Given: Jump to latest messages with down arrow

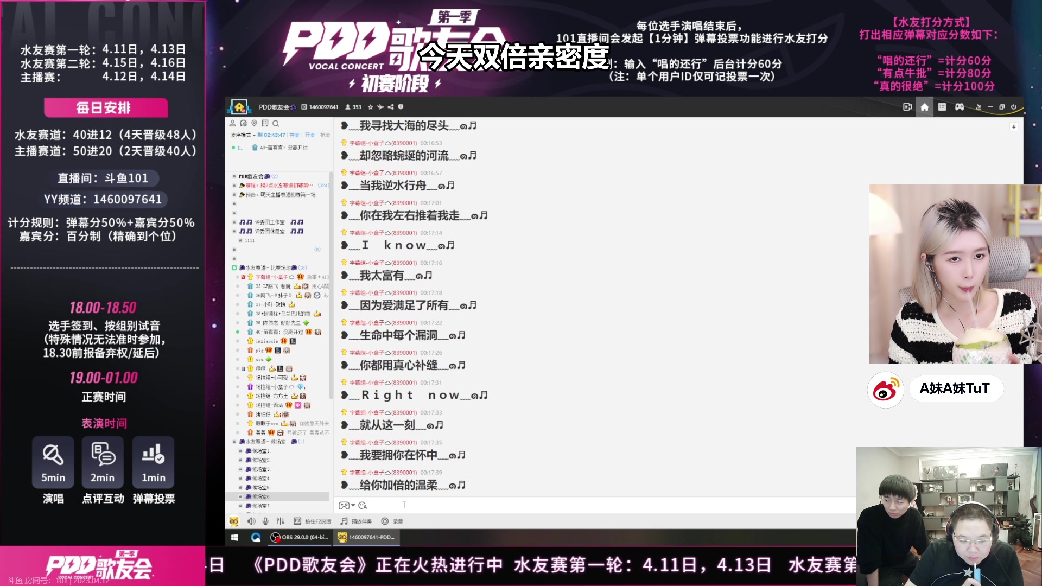Looking at the screenshot, I should click(x=1014, y=127).
